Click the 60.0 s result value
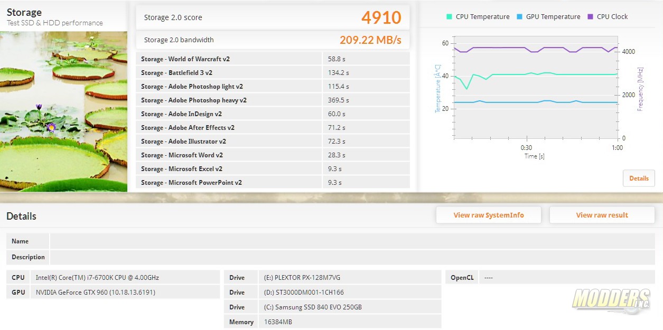663x330 pixels. pyautogui.click(x=337, y=114)
